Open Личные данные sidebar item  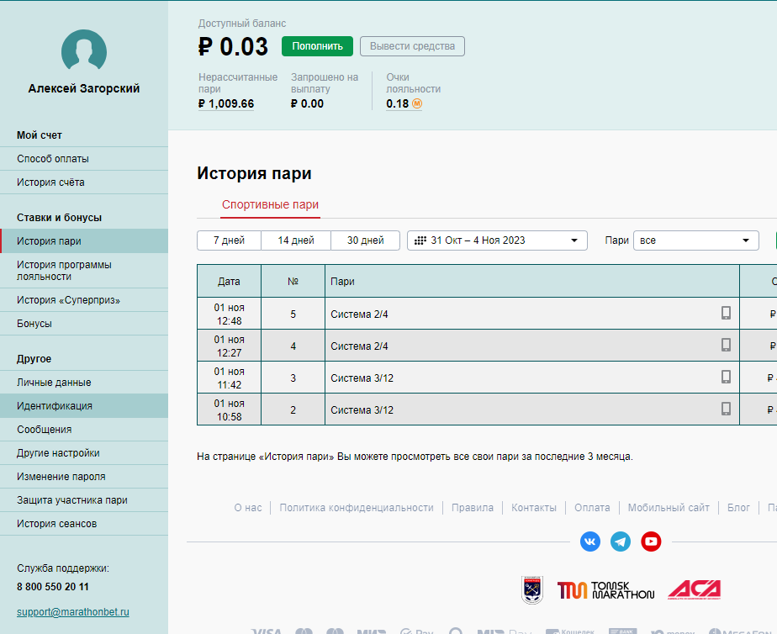84,383
